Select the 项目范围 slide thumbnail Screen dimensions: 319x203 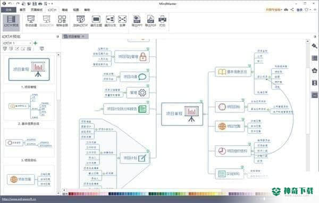pyautogui.click(x=29, y=179)
